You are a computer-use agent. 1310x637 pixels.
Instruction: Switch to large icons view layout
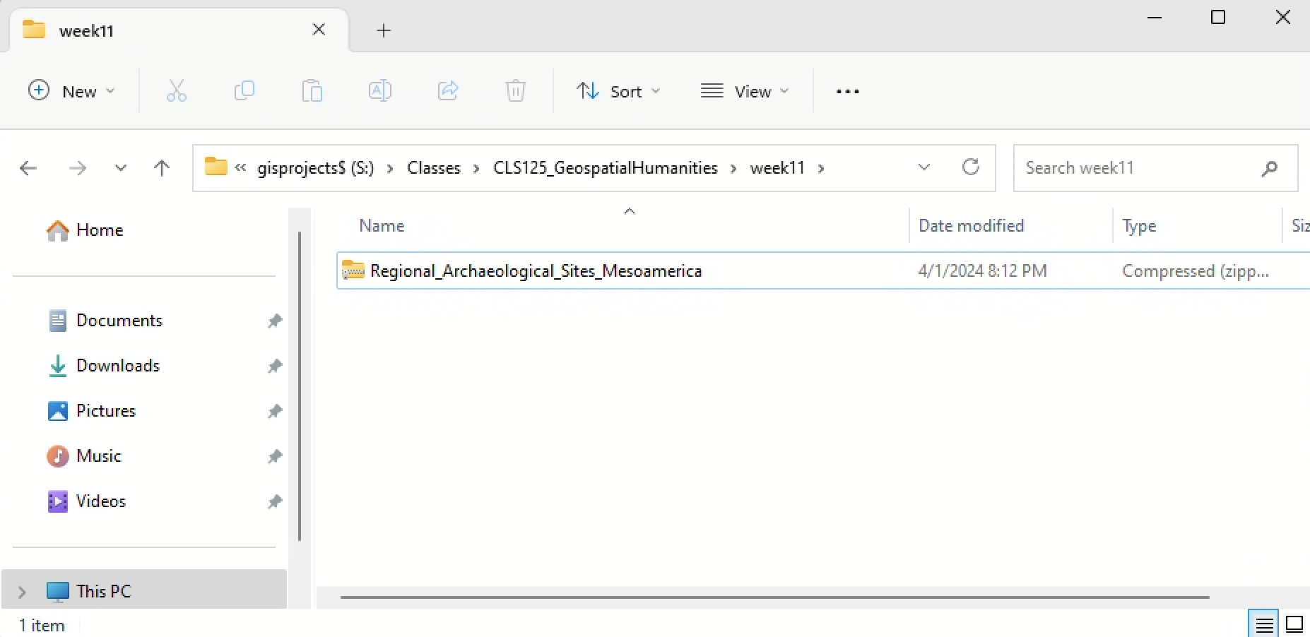pyautogui.click(x=1294, y=624)
